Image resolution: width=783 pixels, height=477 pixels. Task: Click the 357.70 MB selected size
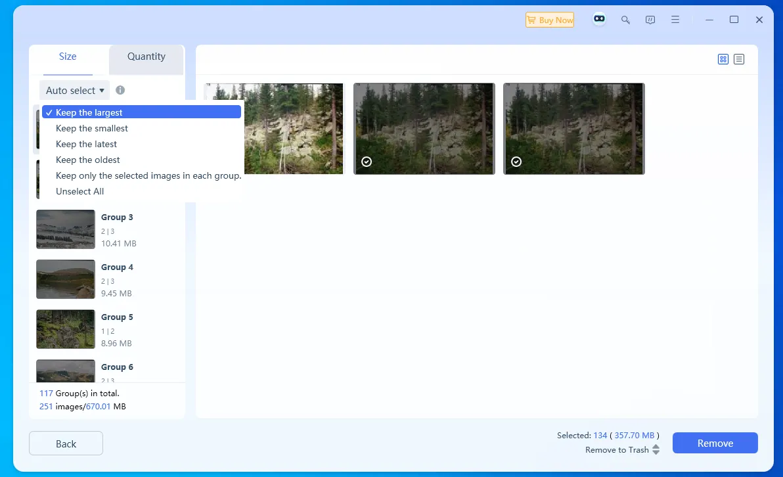tap(634, 436)
